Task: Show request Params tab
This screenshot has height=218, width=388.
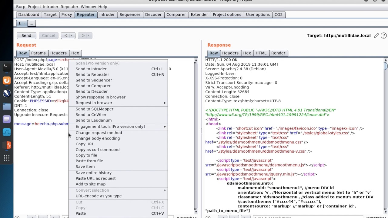Action: pyautogui.click(x=38, y=53)
